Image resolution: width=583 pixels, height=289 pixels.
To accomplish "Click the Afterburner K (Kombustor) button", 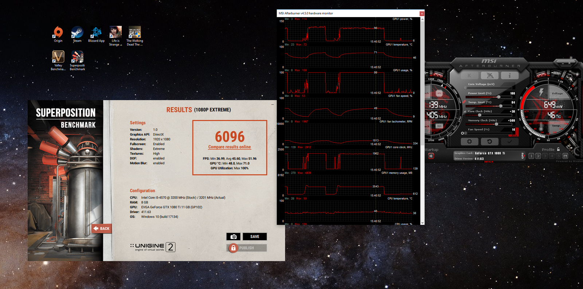I will point(469,75).
